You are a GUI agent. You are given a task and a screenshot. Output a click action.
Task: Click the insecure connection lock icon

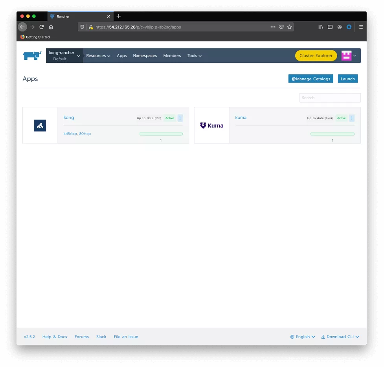coord(91,27)
